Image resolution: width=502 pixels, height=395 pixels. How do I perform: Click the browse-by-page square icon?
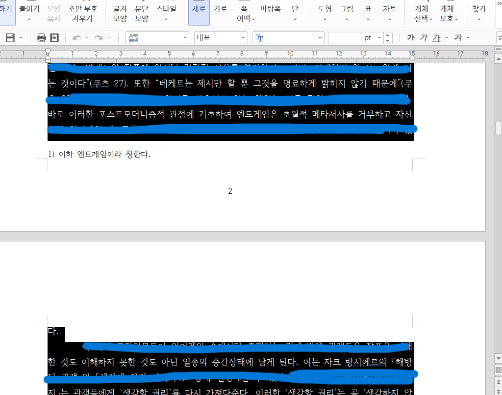[x=499, y=370]
